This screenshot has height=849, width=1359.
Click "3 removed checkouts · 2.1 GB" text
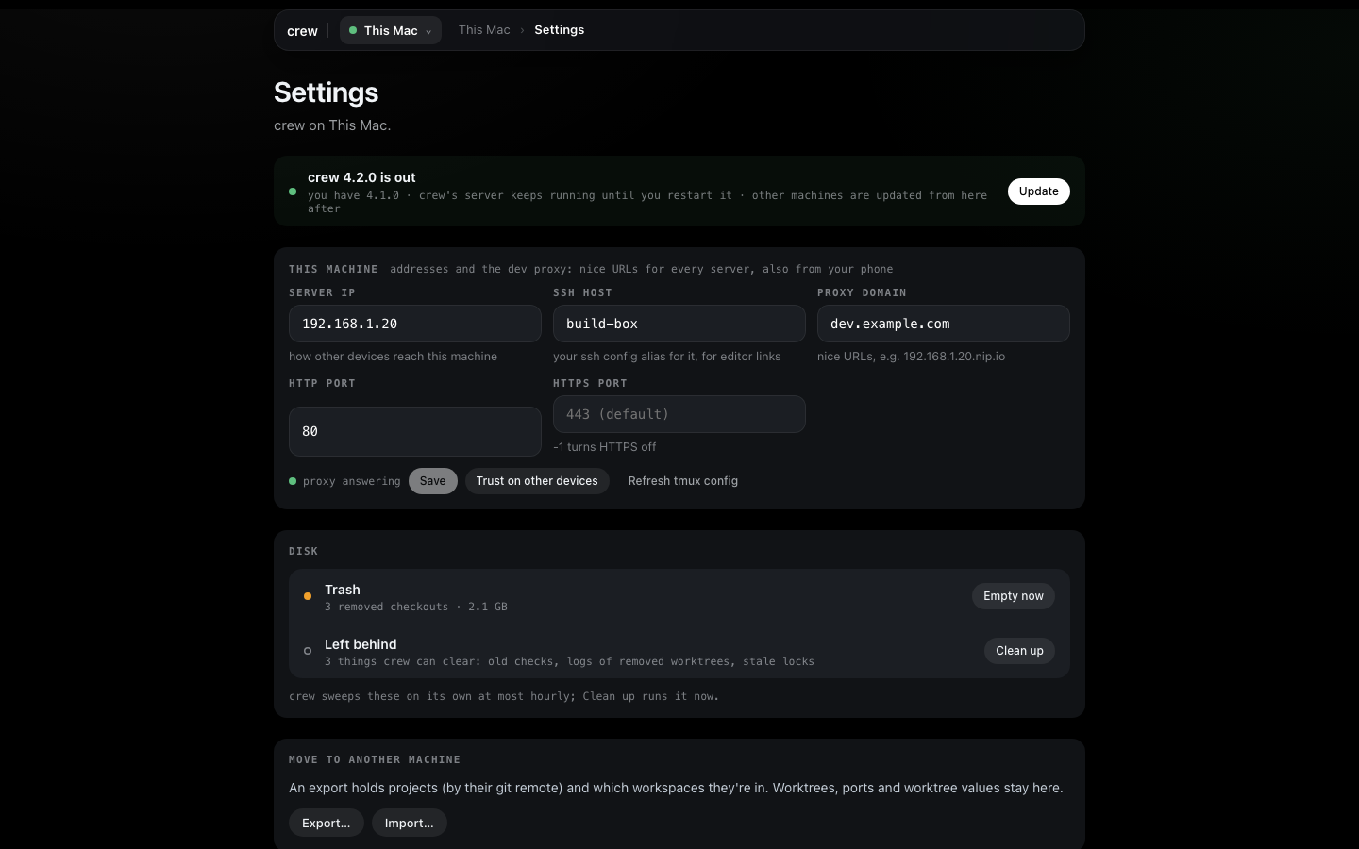pos(416,607)
